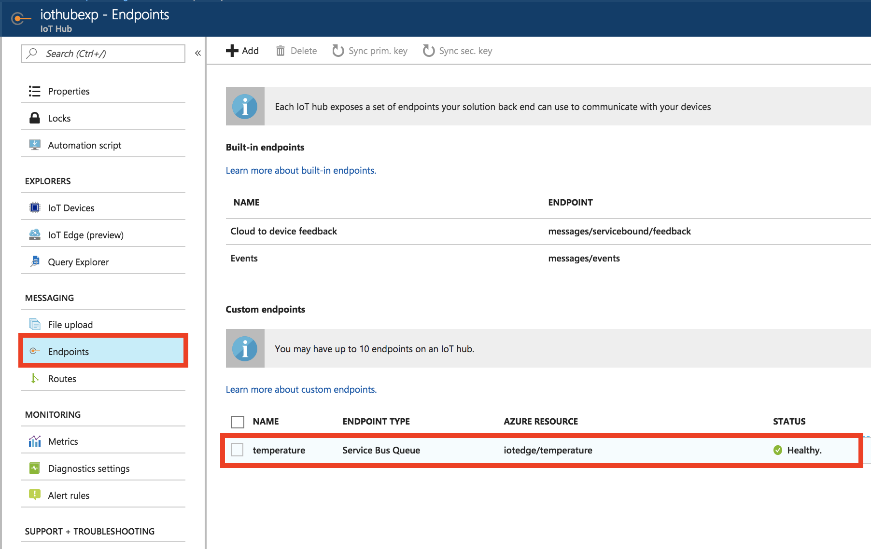The width and height of the screenshot is (871, 549).
Task: Open Diagnostics settings
Action: tap(103, 468)
